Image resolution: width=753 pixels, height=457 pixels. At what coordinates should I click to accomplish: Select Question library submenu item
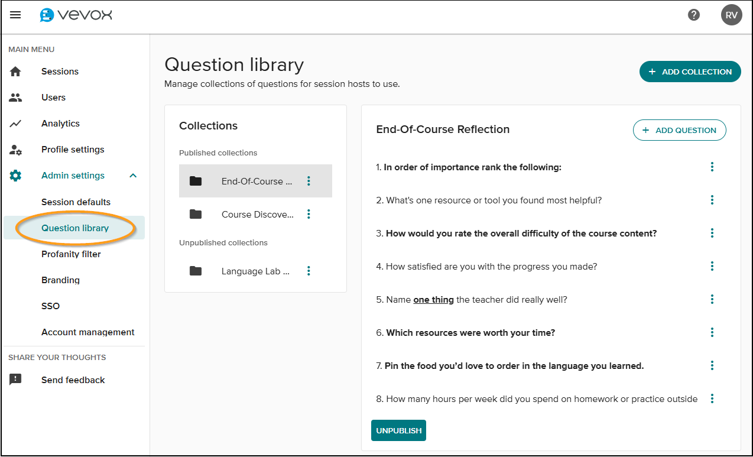[x=75, y=228]
